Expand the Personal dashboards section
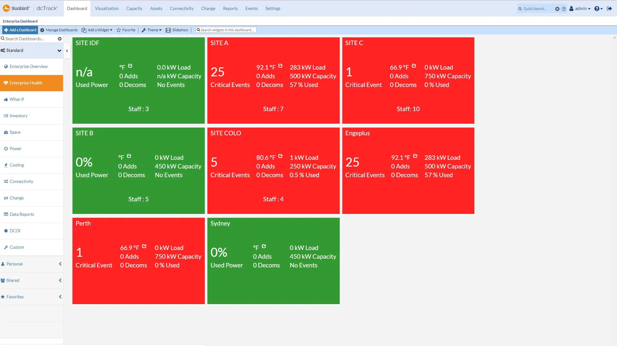The image size is (617, 346). (60, 264)
